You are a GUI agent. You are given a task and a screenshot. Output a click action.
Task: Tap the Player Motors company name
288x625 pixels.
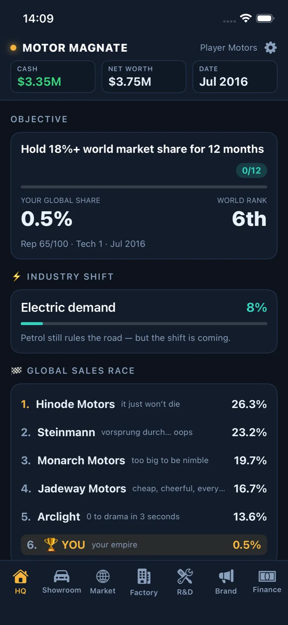(228, 48)
